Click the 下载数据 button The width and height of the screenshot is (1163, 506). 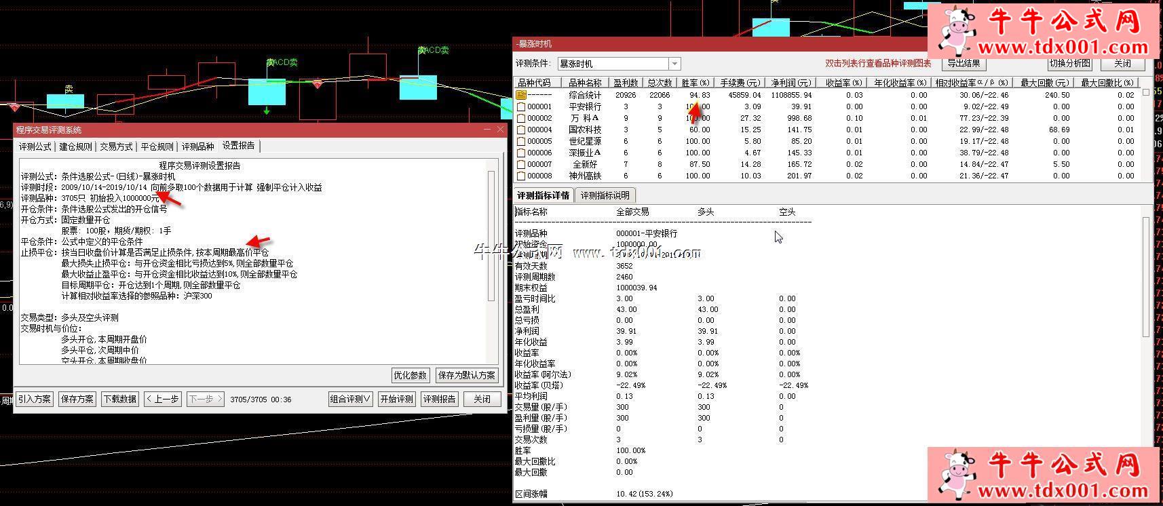[x=120, y=399]
